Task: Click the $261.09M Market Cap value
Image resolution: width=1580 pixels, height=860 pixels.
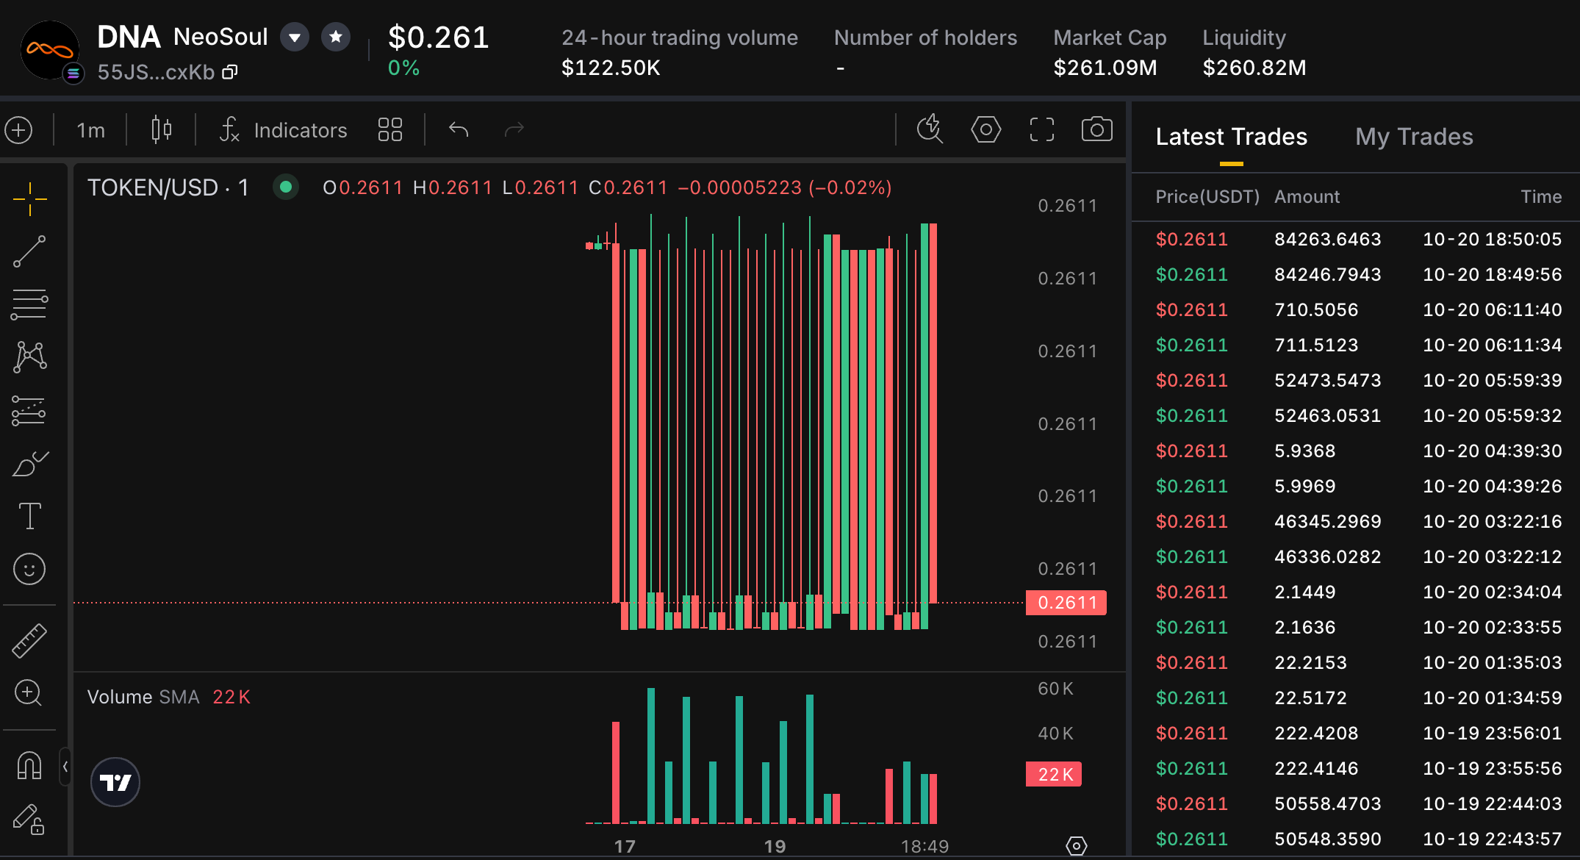Action: tap(1105, 68)
